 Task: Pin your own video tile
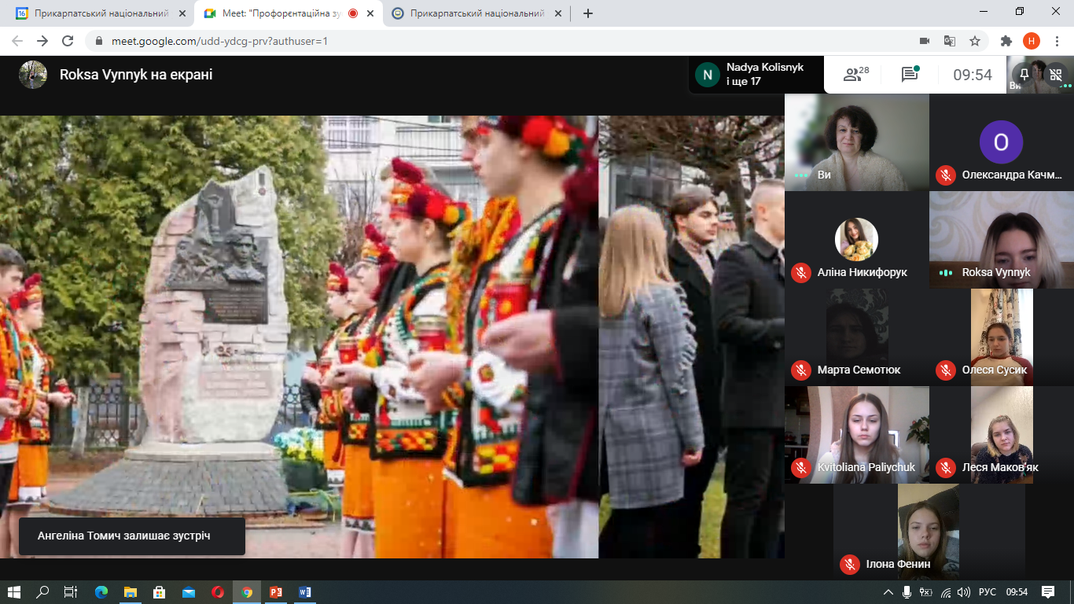pos(1024,74)
